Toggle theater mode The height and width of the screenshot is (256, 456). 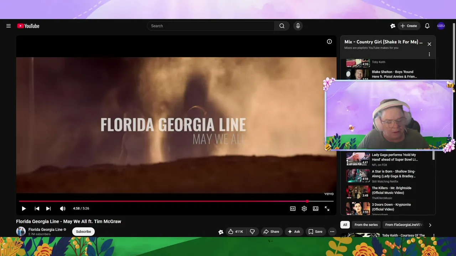pyautogui.click(x=316, y=209)
